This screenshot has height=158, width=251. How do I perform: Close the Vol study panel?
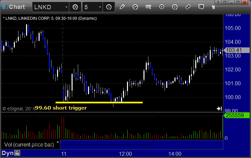[58, 142]
